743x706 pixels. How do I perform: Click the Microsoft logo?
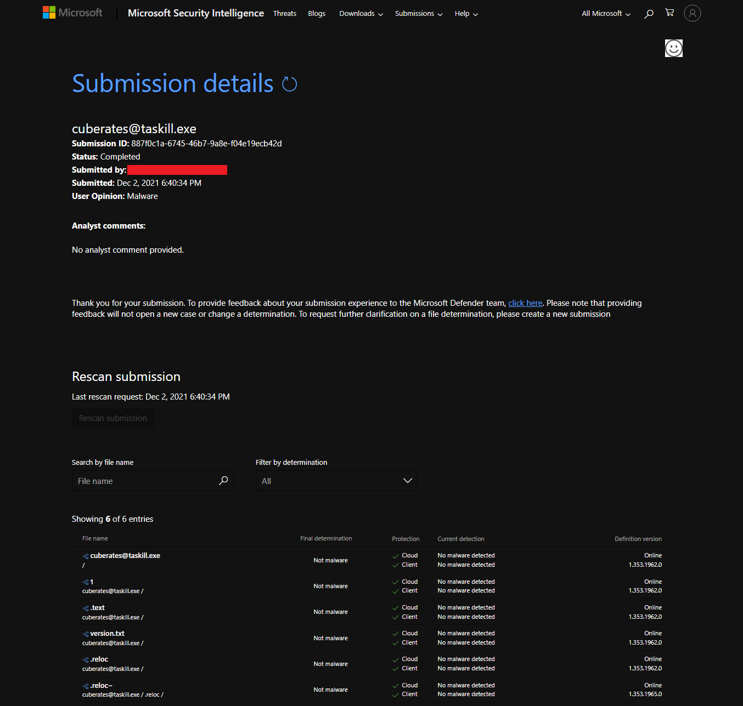(72, 13)
